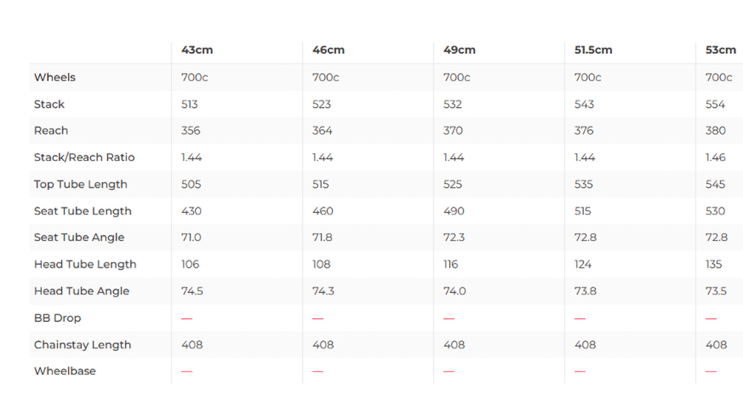
Task: Select Head Tube Length value 124
Action: (583, 264)
